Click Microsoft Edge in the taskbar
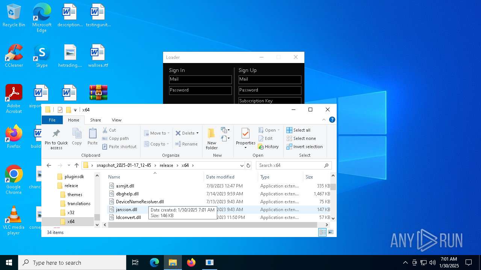 (154, 262)
